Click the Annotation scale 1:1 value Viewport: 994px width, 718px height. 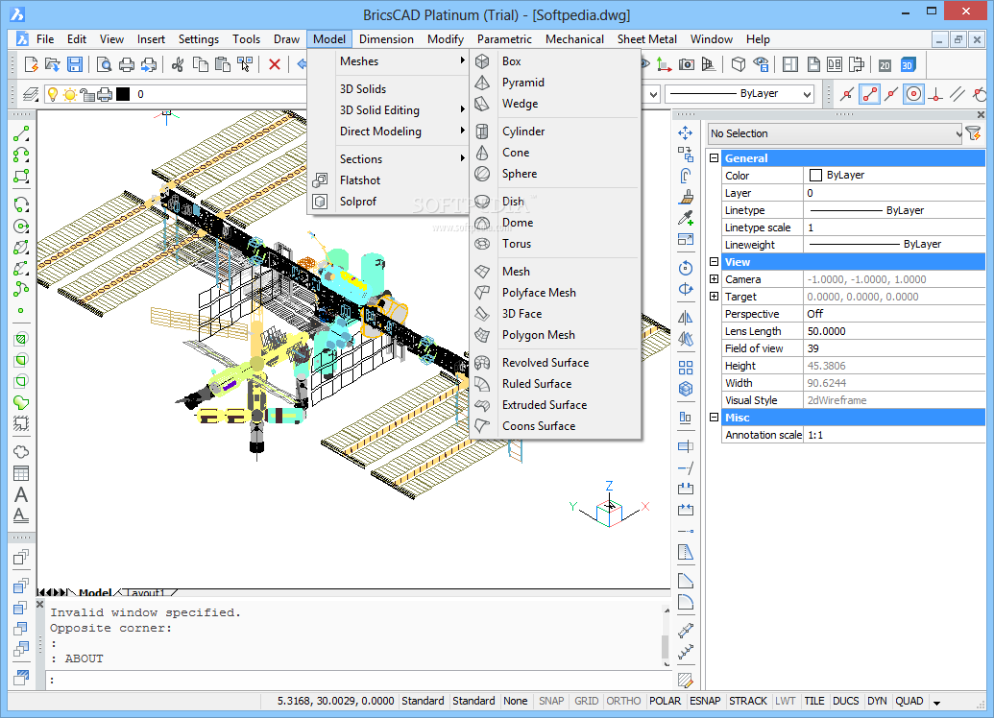(894, 435)
